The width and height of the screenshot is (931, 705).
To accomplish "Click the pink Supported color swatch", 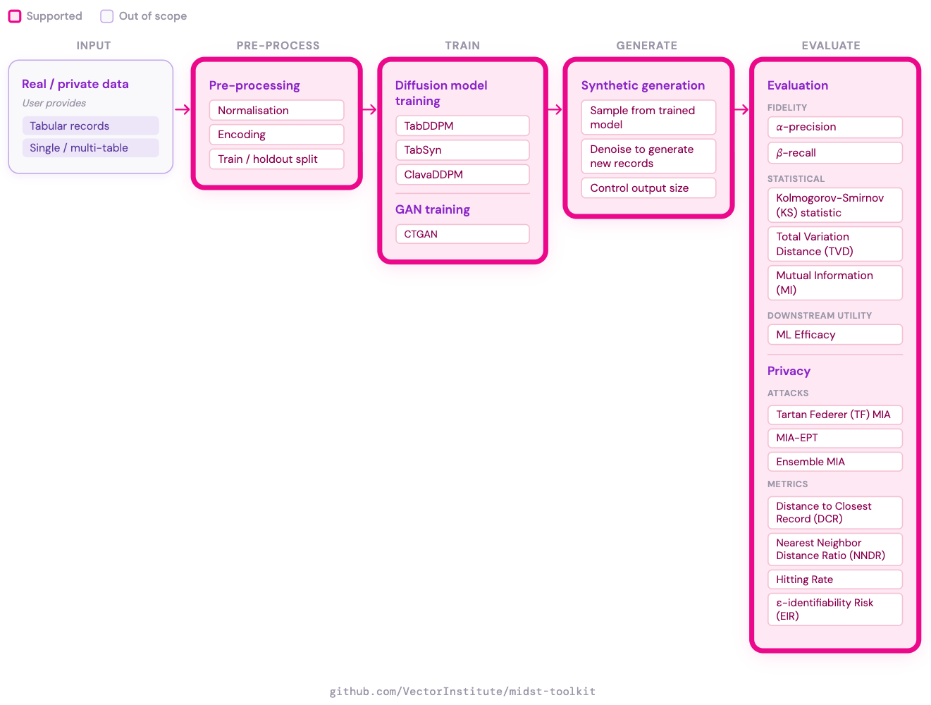I will pyautogui.click(x=14, y=16).
